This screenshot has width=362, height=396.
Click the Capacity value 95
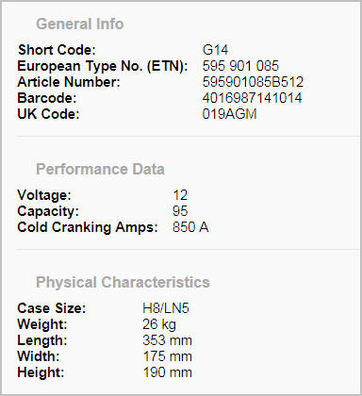(x=180, y=211)
